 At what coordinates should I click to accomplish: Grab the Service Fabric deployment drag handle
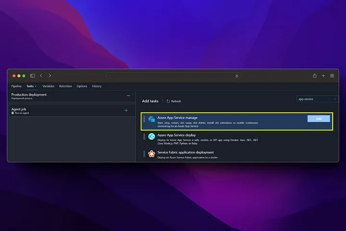point(144,154)
